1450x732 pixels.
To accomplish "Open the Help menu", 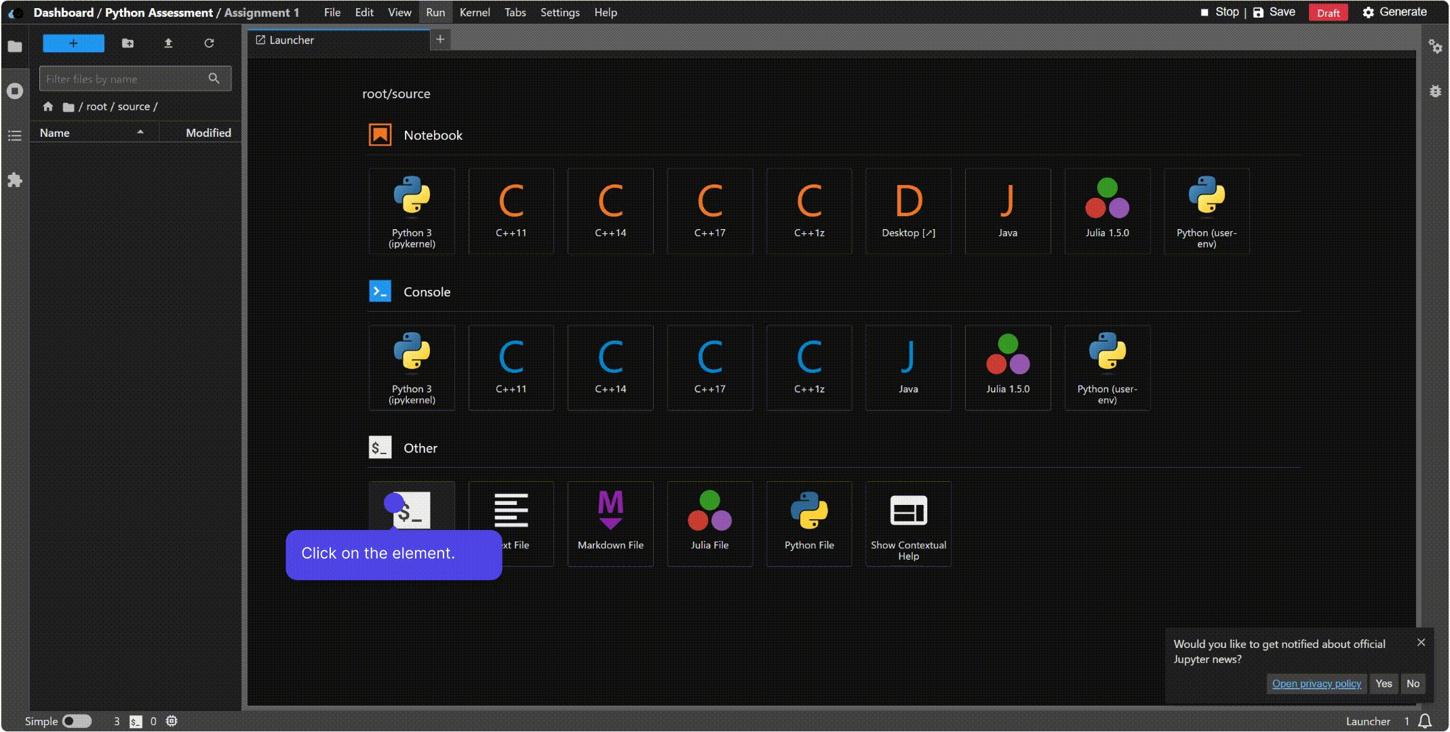I will [x=606, y=12].
